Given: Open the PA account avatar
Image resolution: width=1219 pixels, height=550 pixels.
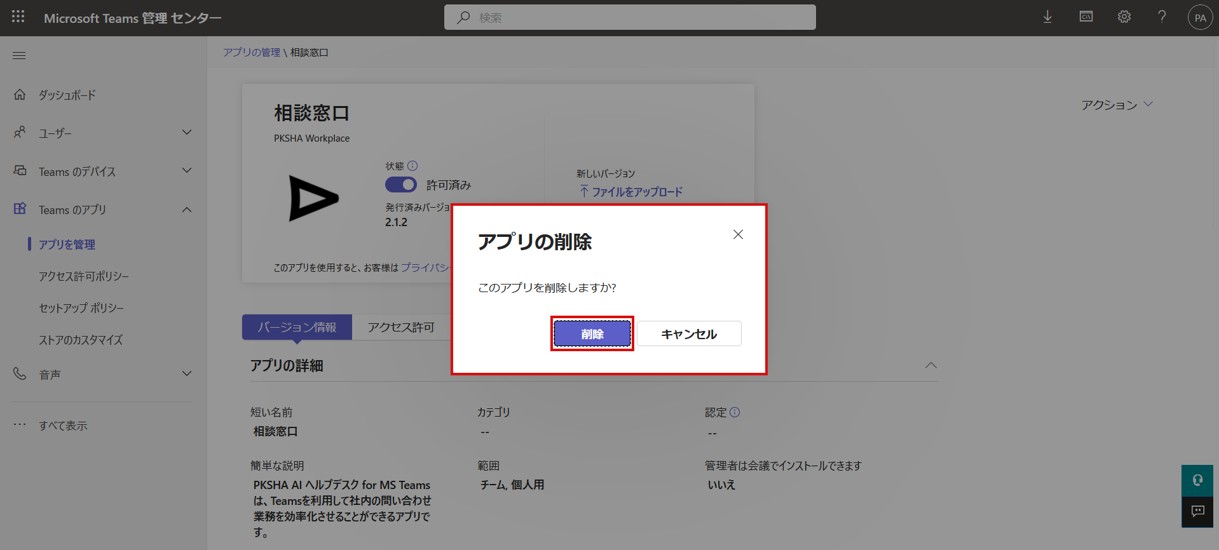Looking at the screenshot, I should pyautogui.click(x=1200, y=18).
